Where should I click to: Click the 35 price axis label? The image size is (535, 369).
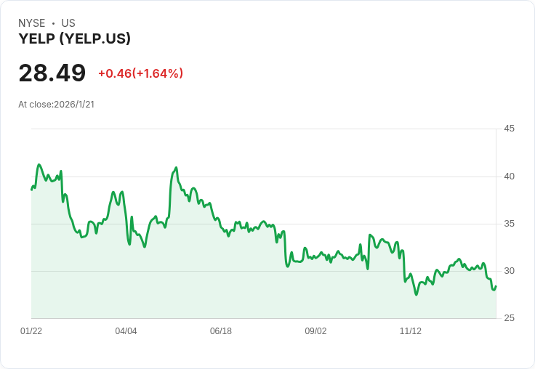509,224
